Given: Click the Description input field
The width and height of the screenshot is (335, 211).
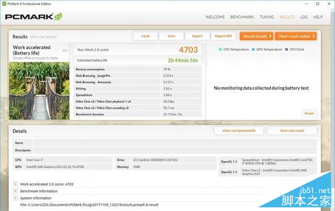Looking at the screenshot, I should [x=175, y=150].
